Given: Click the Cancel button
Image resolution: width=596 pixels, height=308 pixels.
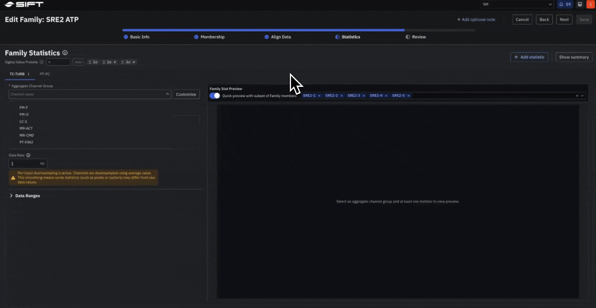Looking at the screenshot, I should (522, 20).
